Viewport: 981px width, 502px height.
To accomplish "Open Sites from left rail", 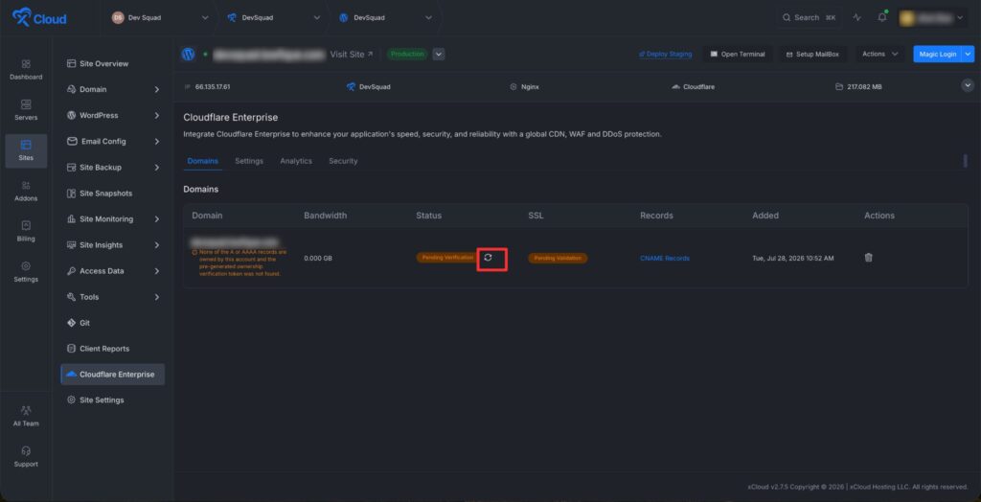I will [26, 150].
